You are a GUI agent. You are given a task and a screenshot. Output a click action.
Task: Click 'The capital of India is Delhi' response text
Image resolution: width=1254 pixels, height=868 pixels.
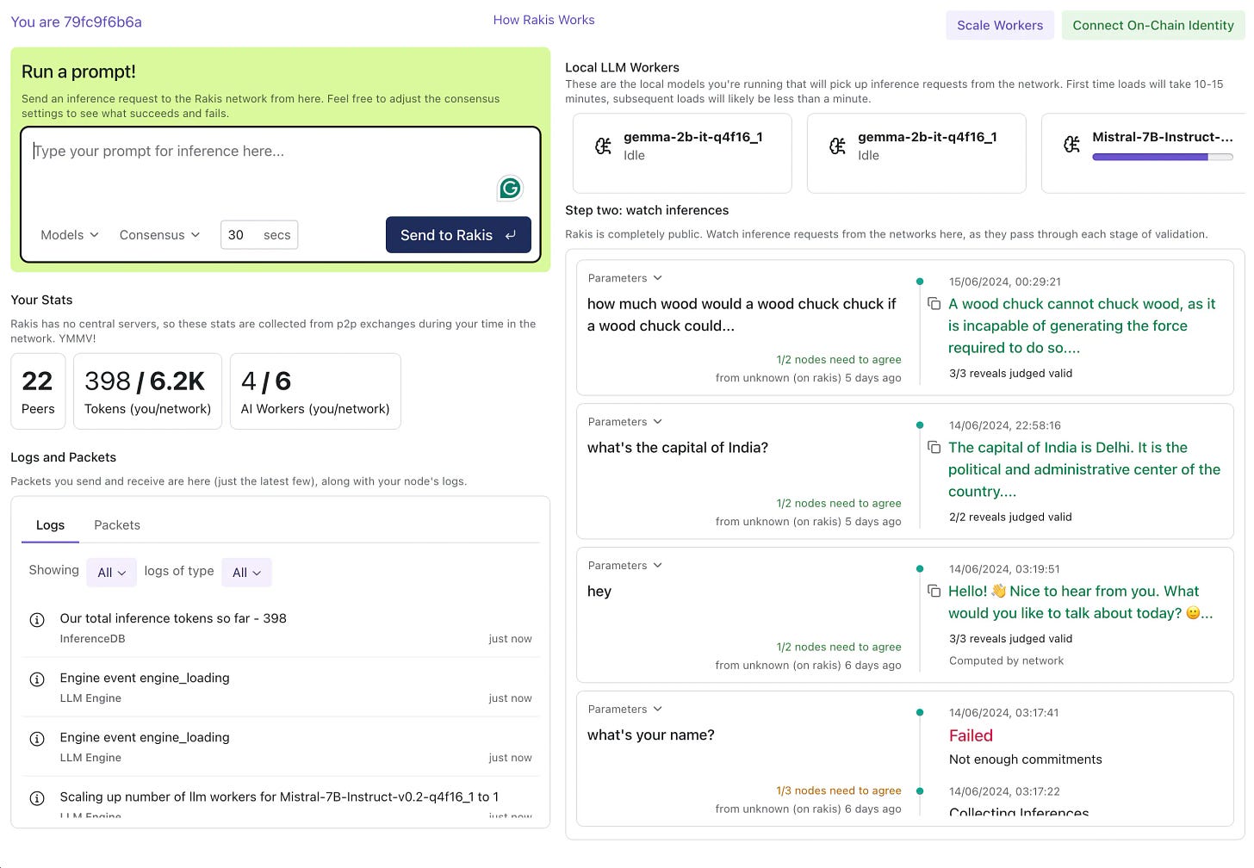[x=1084, y=470]
